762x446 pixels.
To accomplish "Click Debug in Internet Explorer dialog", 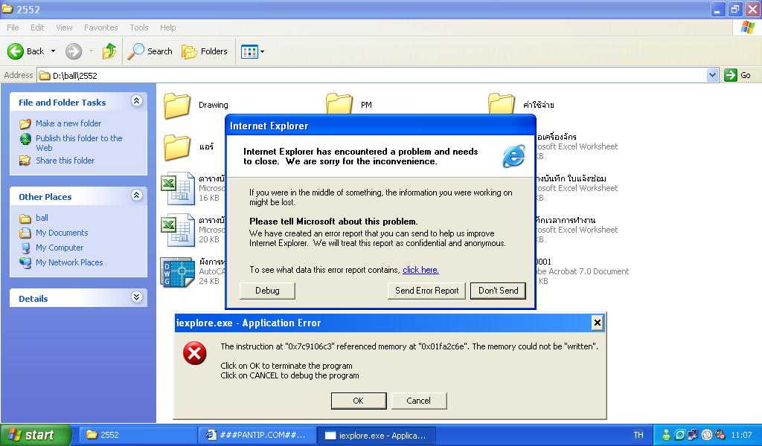I will 267,291.
